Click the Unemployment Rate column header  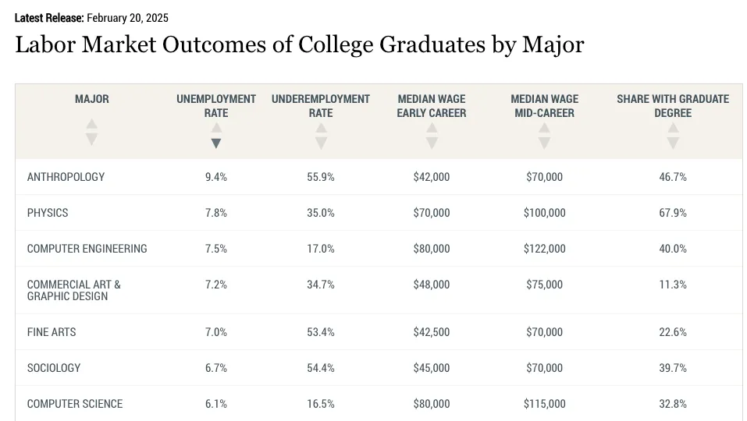(216, 106)
